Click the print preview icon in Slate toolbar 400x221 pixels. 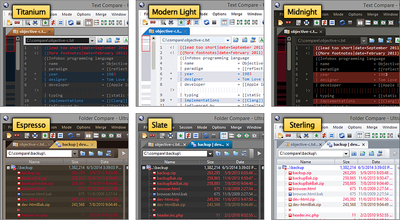[162, 136]
